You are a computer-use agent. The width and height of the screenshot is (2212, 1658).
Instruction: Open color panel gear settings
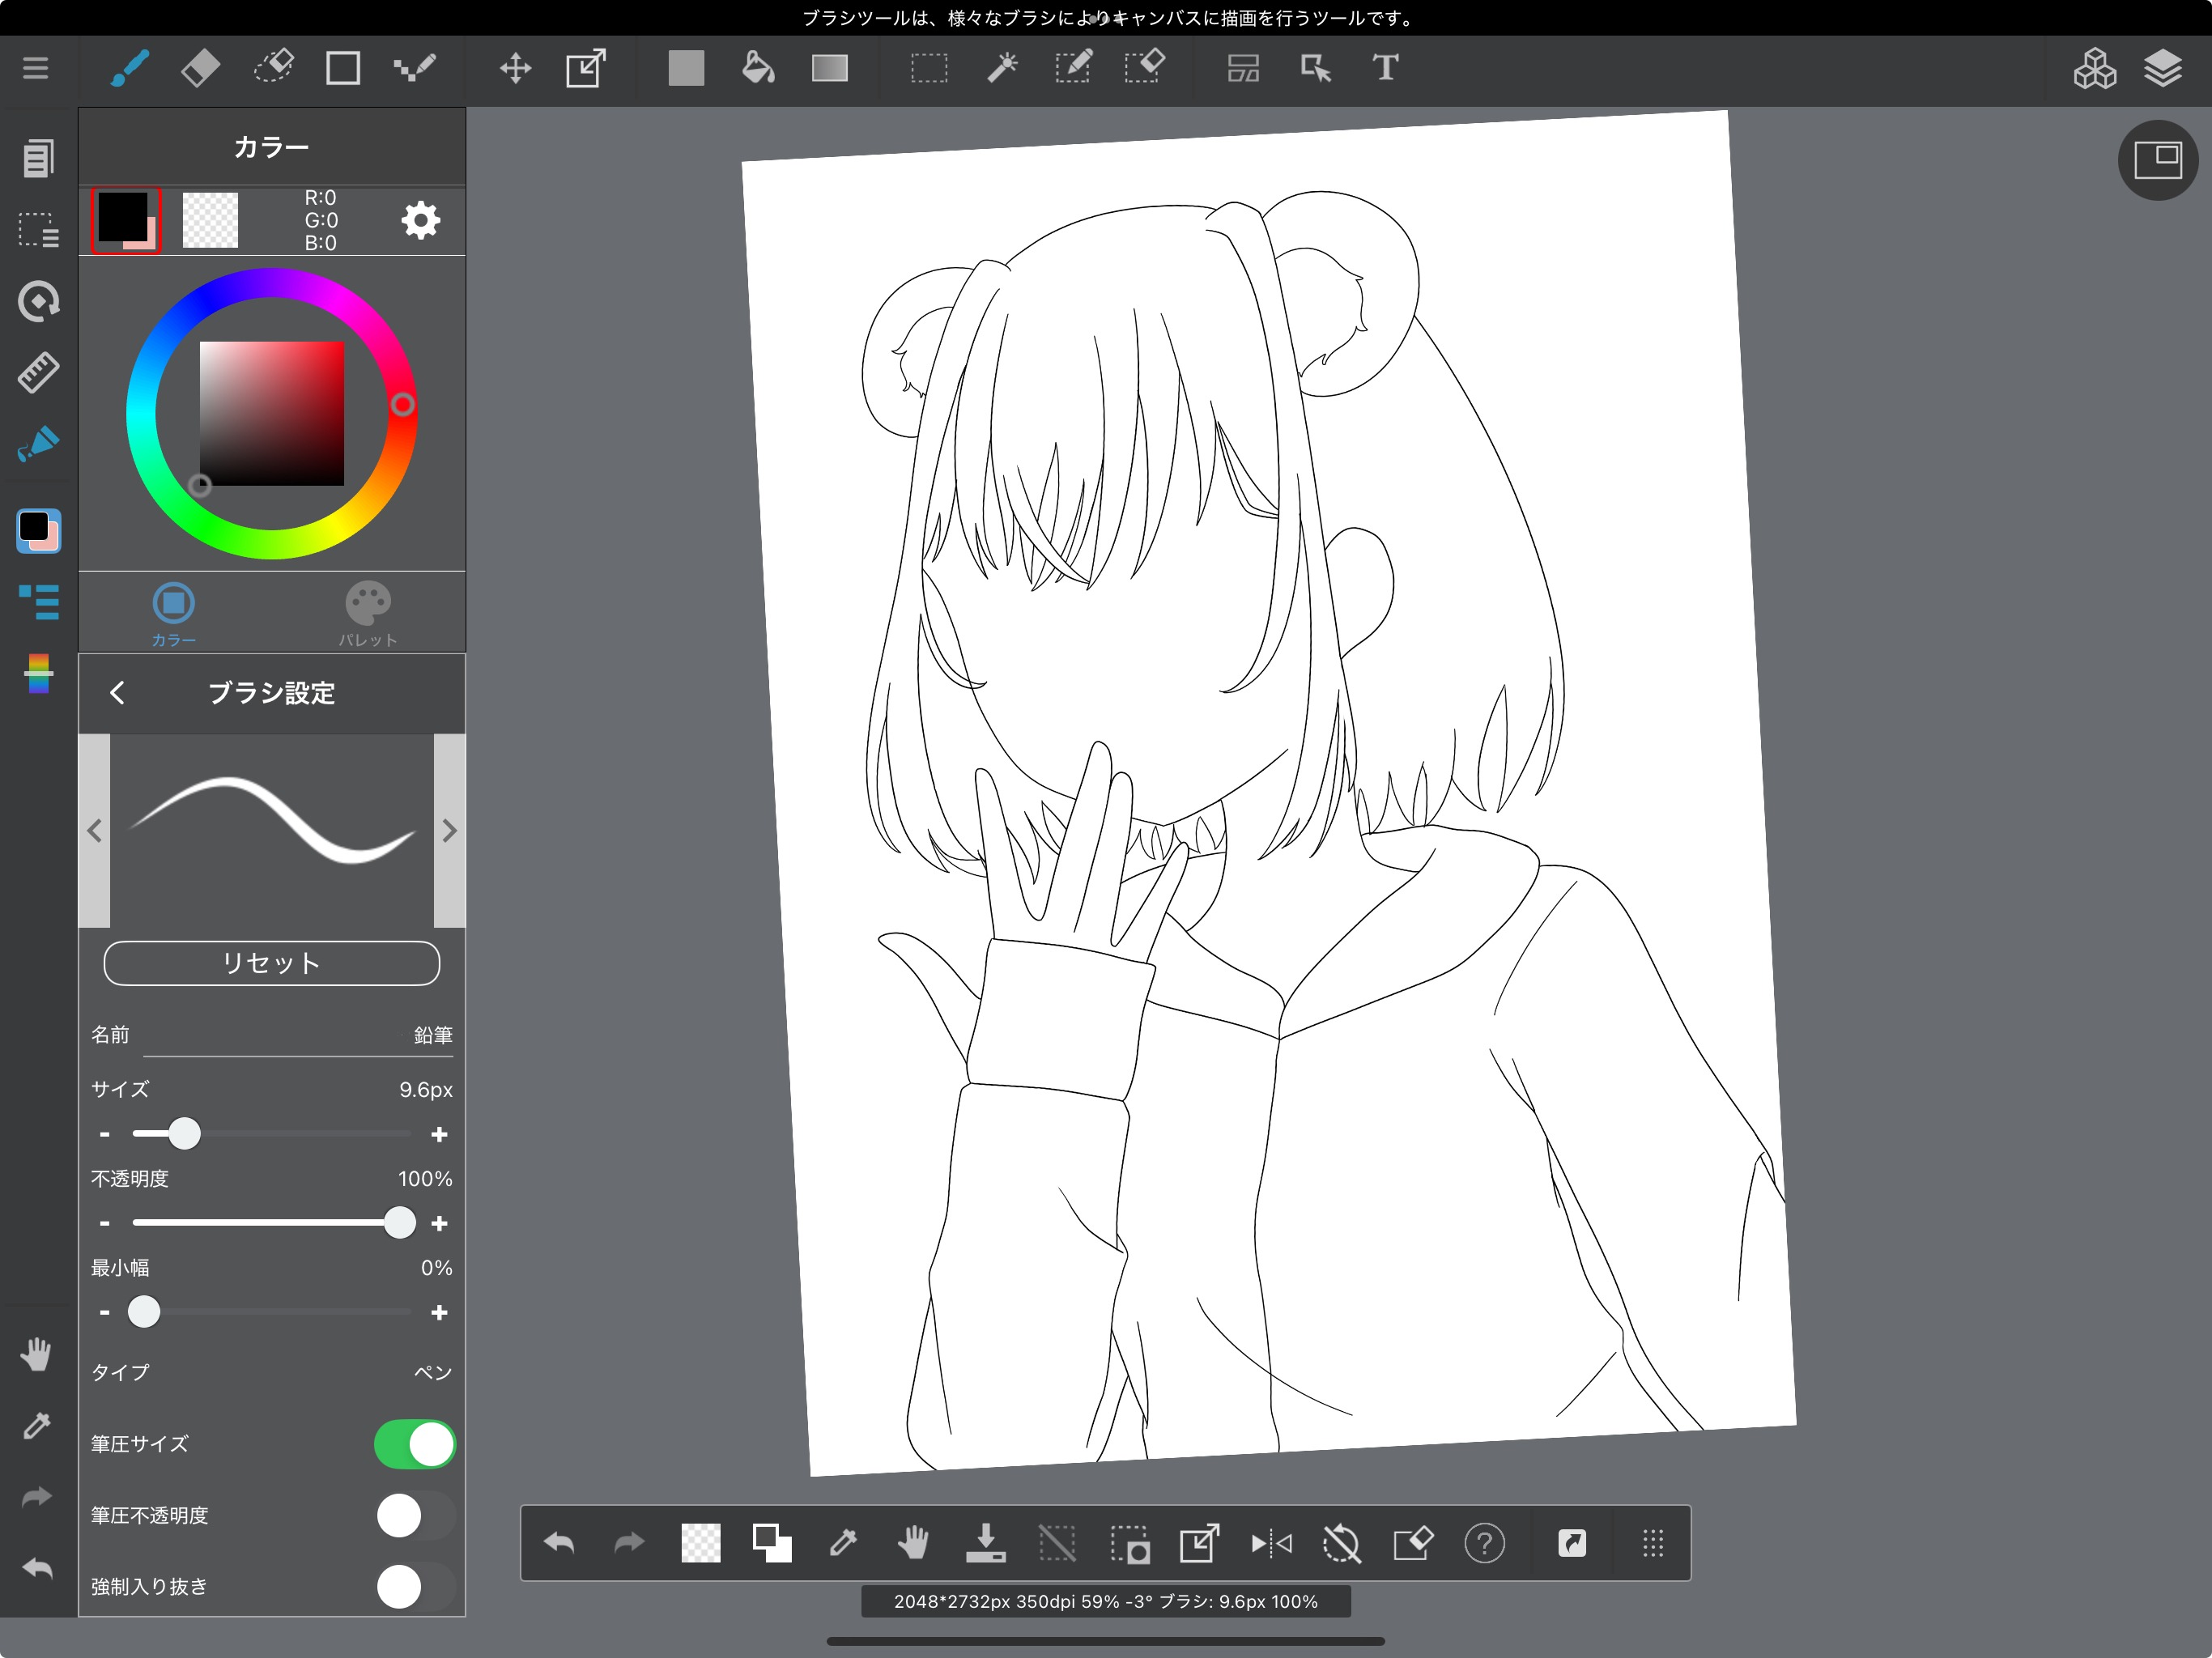pyautogui.click(x=420, y=220)
